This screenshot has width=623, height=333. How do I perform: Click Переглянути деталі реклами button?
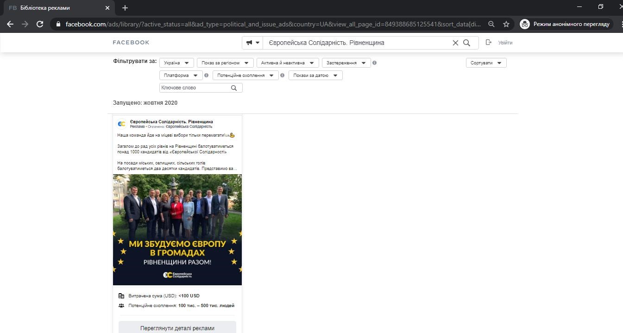pos(177,327)
